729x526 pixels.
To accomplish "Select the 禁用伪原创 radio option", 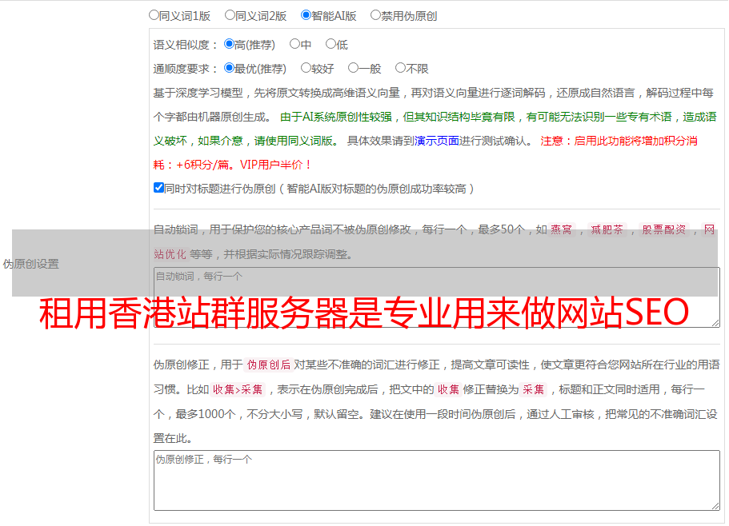I will [x=375, y=15].
